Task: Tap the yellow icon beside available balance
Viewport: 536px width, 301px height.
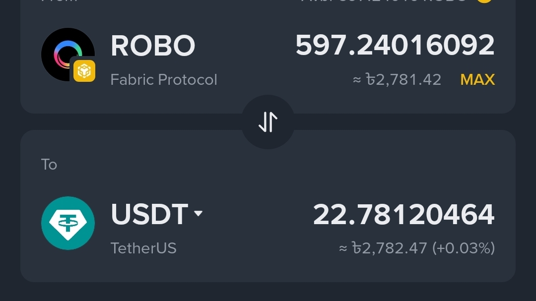Action: [484, 1]
